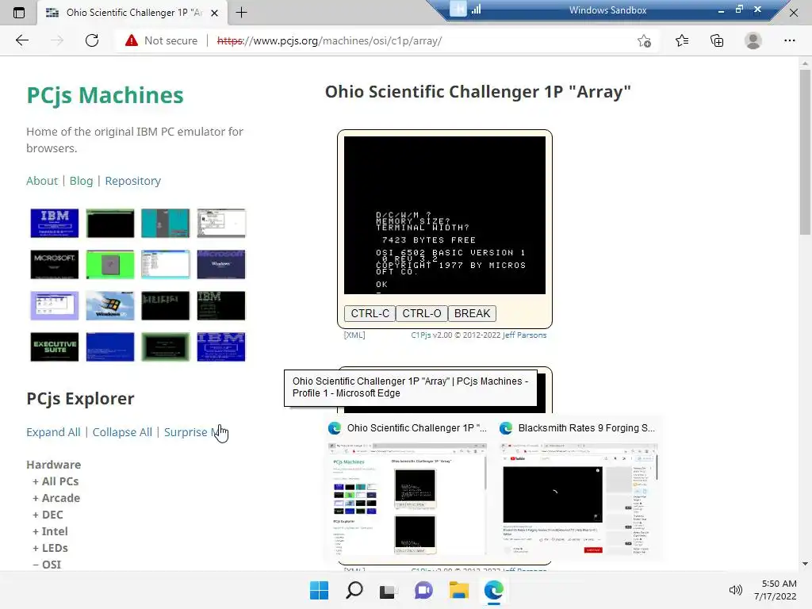Open the Windows 95 logo thumbnail
This screenshot has width=812, height=609.
[x=109, y=305]
